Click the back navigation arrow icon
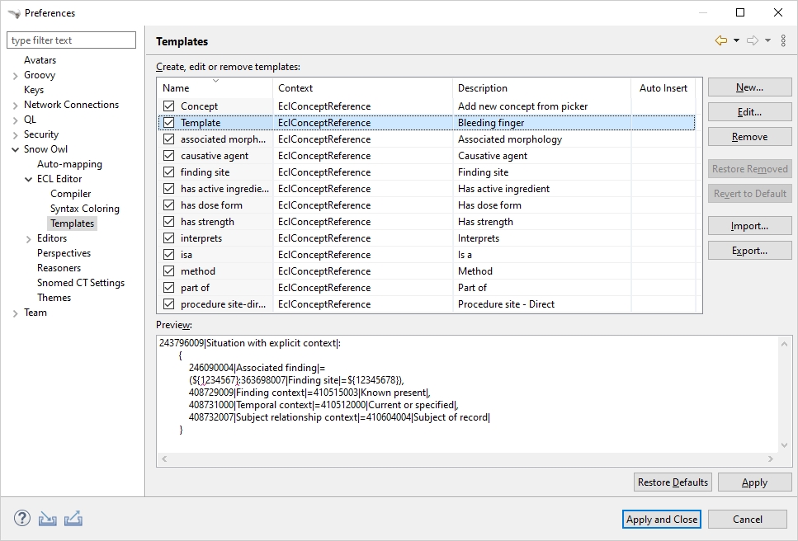The image size is (798, 541). [721, 41]
